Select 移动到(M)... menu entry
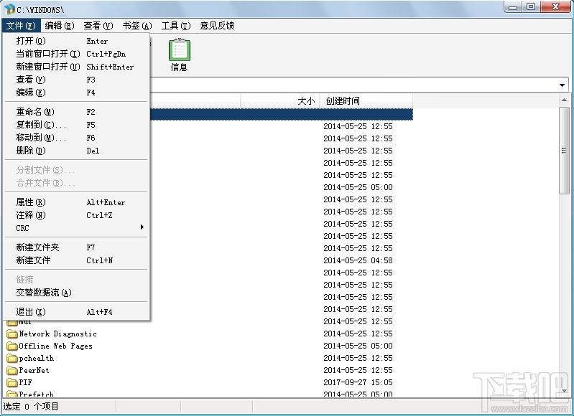Screen dimensions: 574x416 76,138
